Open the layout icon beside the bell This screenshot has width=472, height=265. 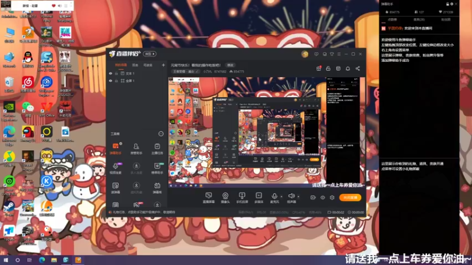tap(338, 68)
